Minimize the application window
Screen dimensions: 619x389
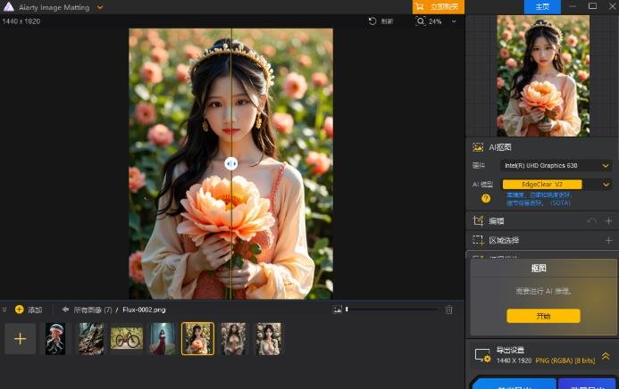pyautogui.click(x=573, y=6)
